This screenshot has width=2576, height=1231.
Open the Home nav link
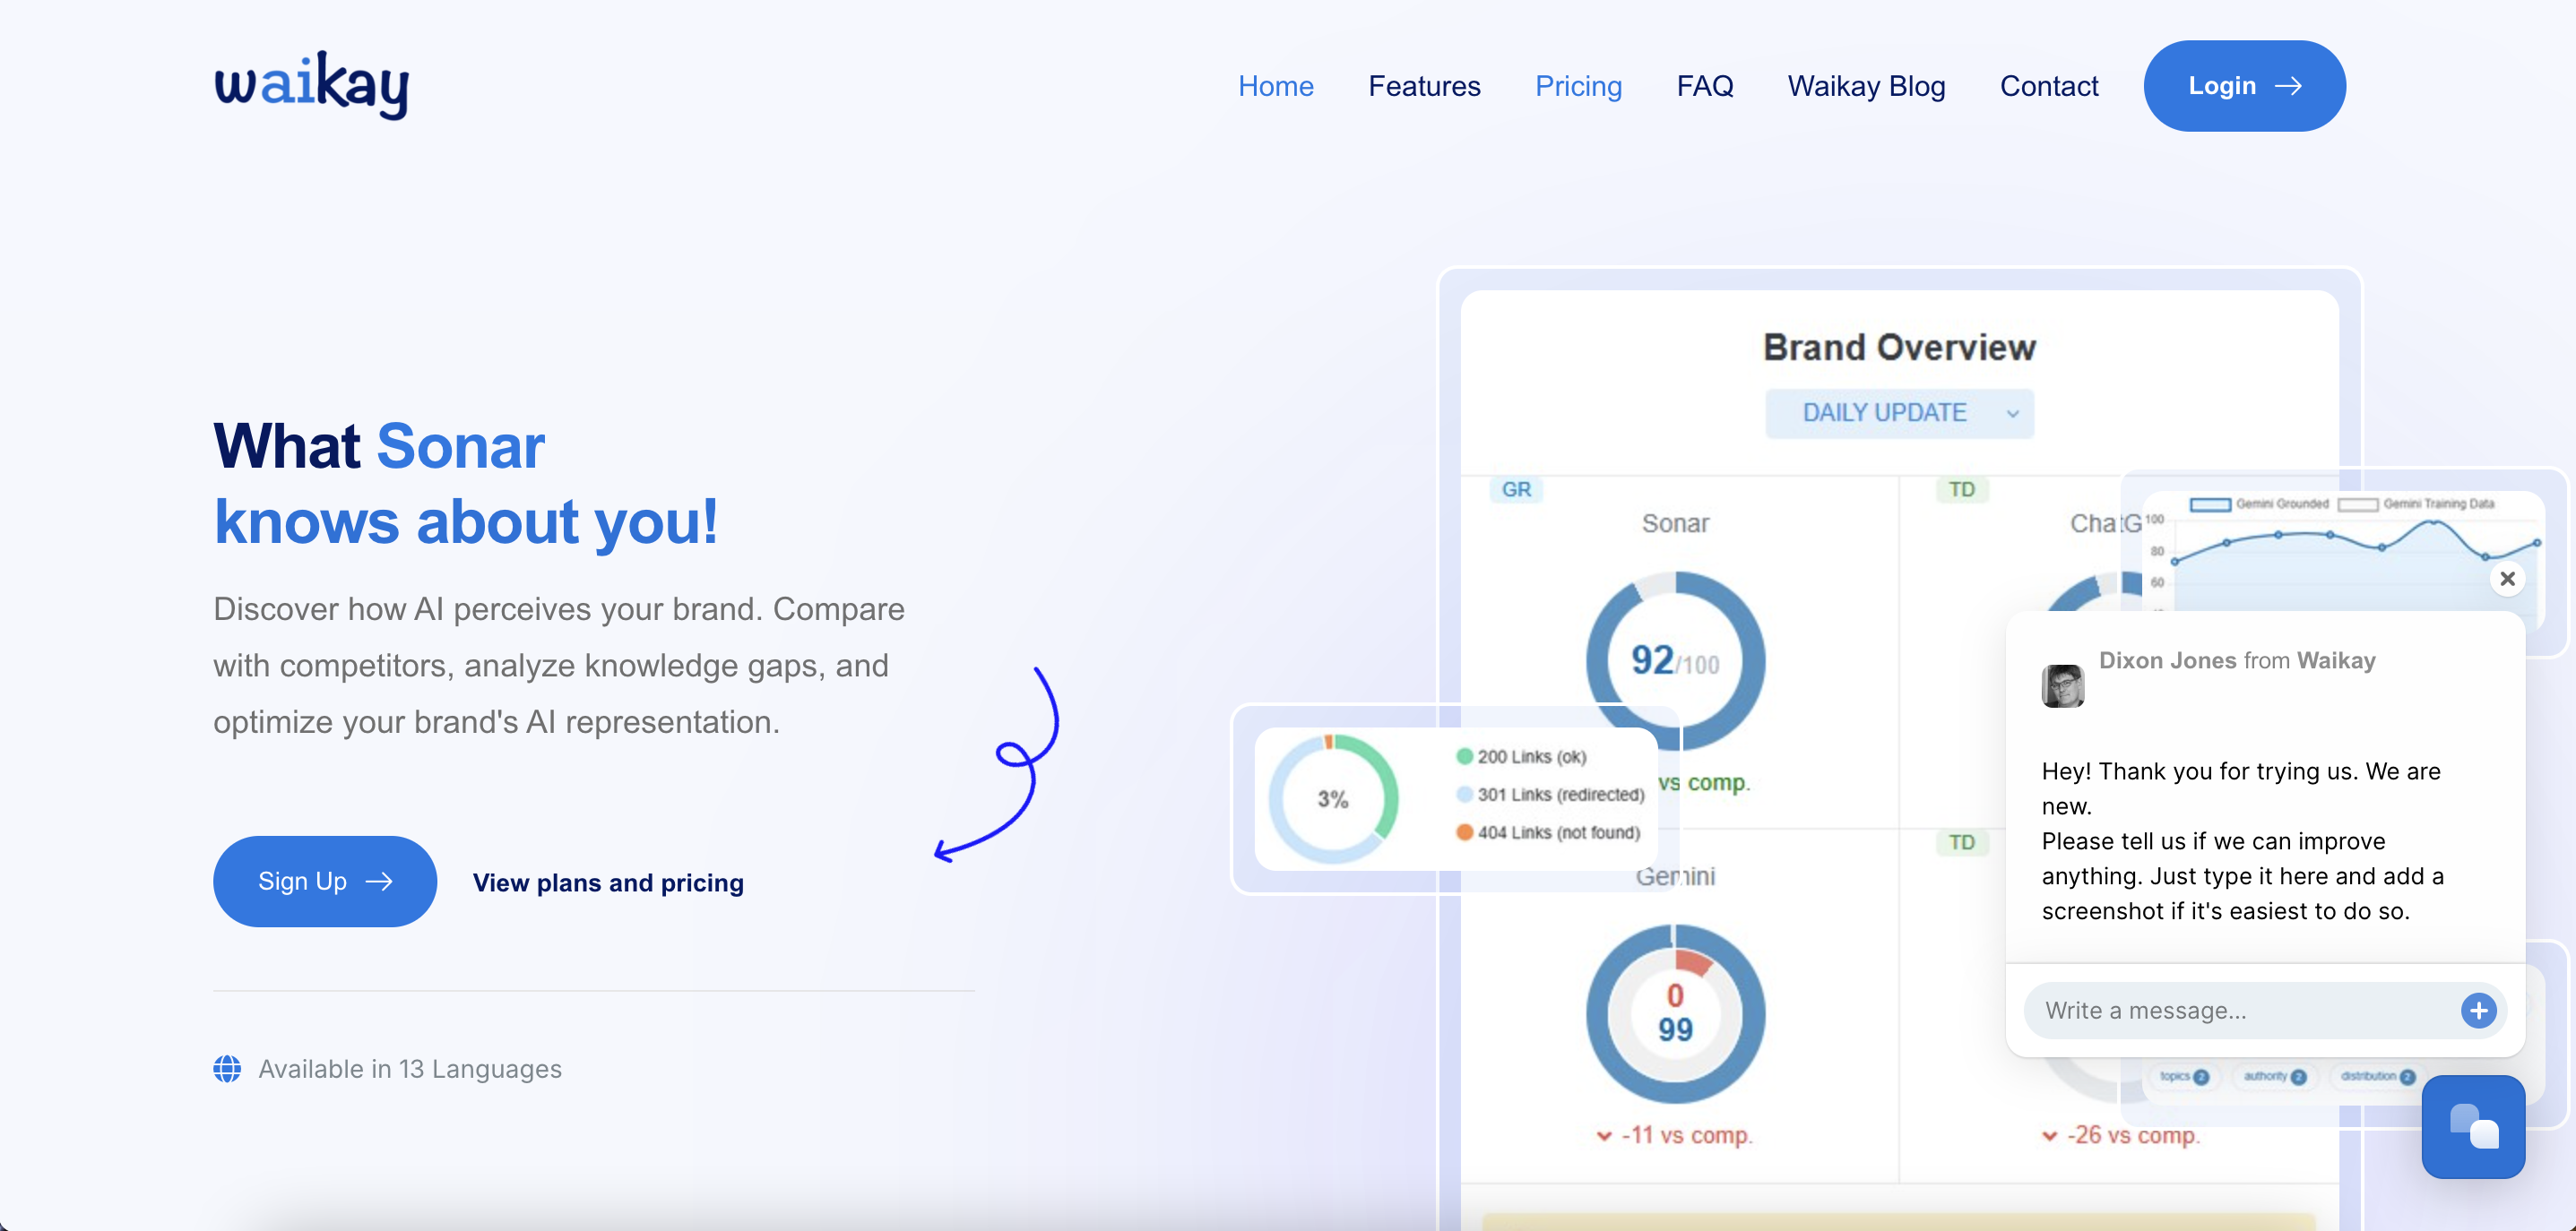pyautogui.click(x=1275, y=86)
